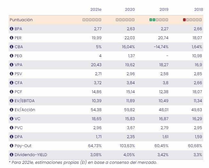Click the info icon next to VC
Screen dimensions: 209x168
point(12,119)
